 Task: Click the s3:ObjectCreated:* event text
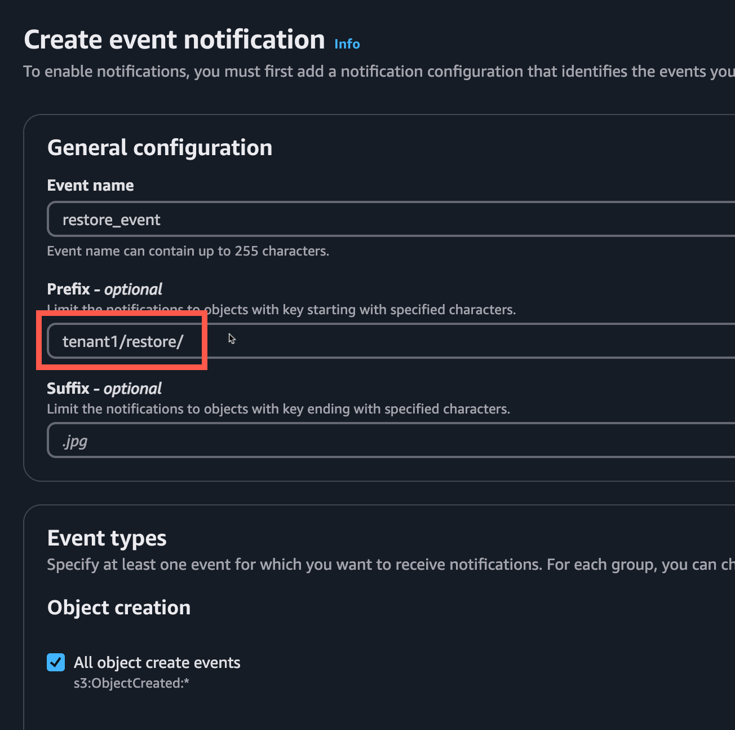point(131,683)
